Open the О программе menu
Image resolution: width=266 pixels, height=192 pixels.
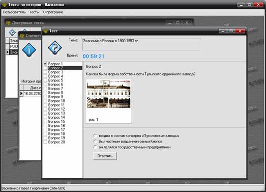[53, 12]
